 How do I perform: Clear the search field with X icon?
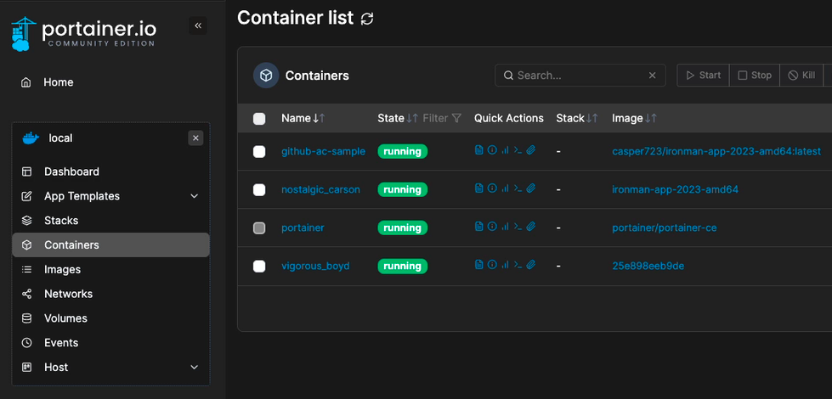pyautogui.click(x=653, y=76)
